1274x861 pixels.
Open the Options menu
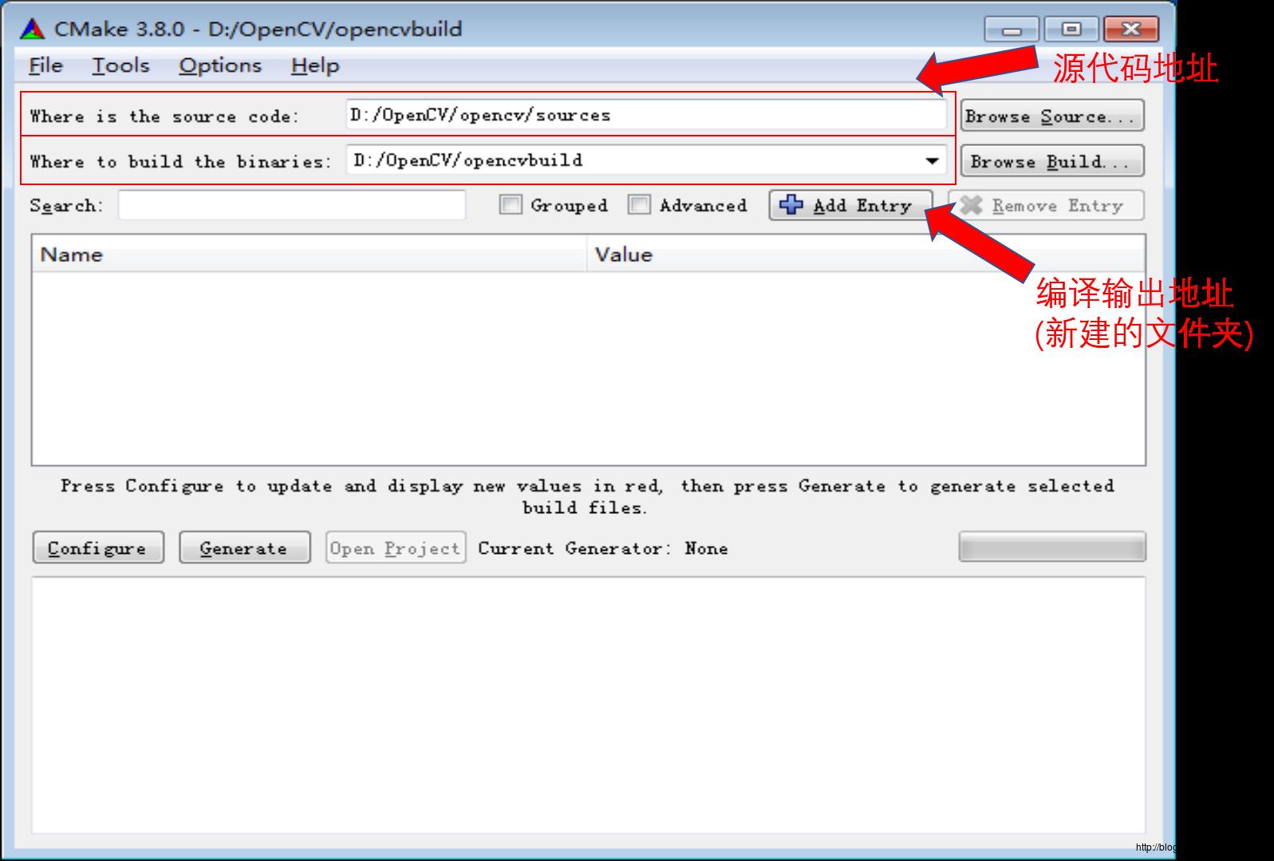(x=220, y=65)
